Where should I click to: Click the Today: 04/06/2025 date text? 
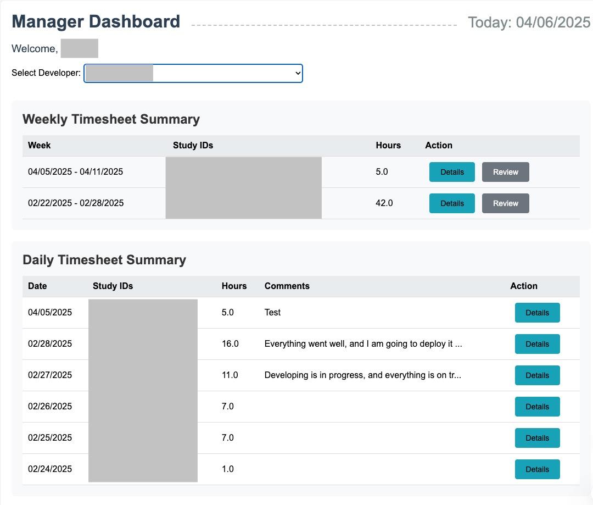[x=529, y=23]
